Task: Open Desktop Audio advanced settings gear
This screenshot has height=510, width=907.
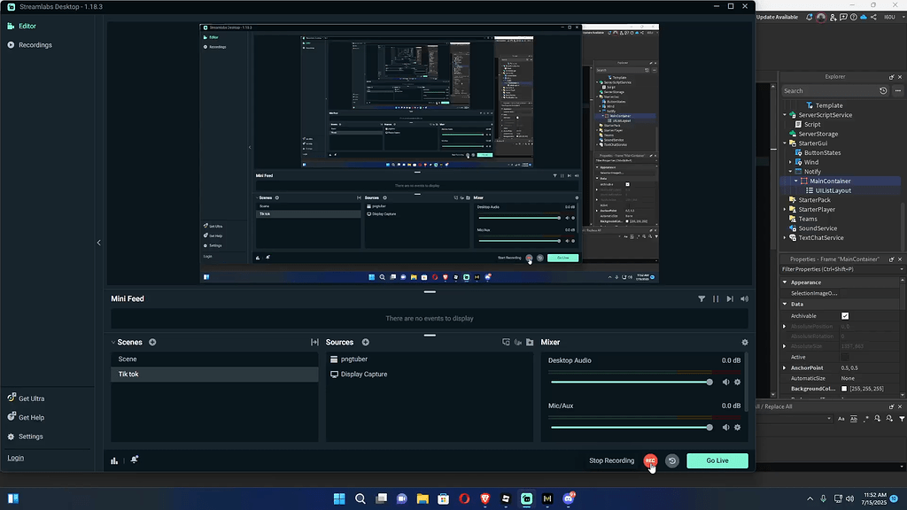Action: [x=737, y=382]
